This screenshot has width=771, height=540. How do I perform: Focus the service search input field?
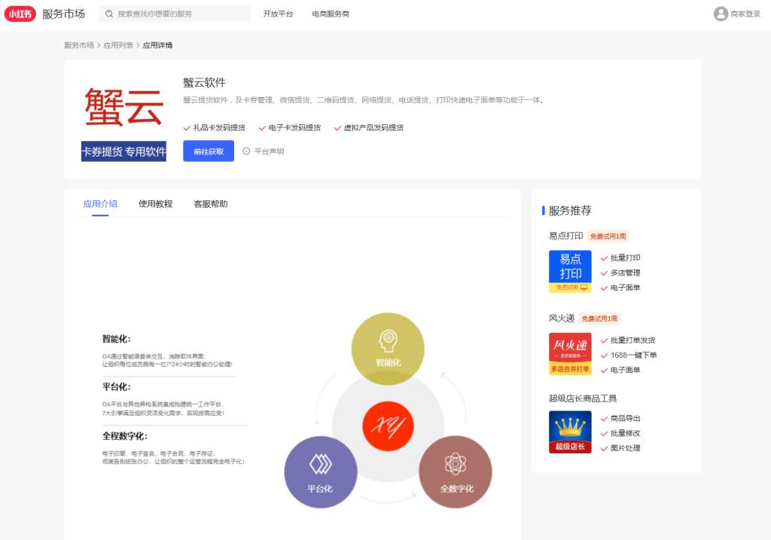tap(175, 14)
